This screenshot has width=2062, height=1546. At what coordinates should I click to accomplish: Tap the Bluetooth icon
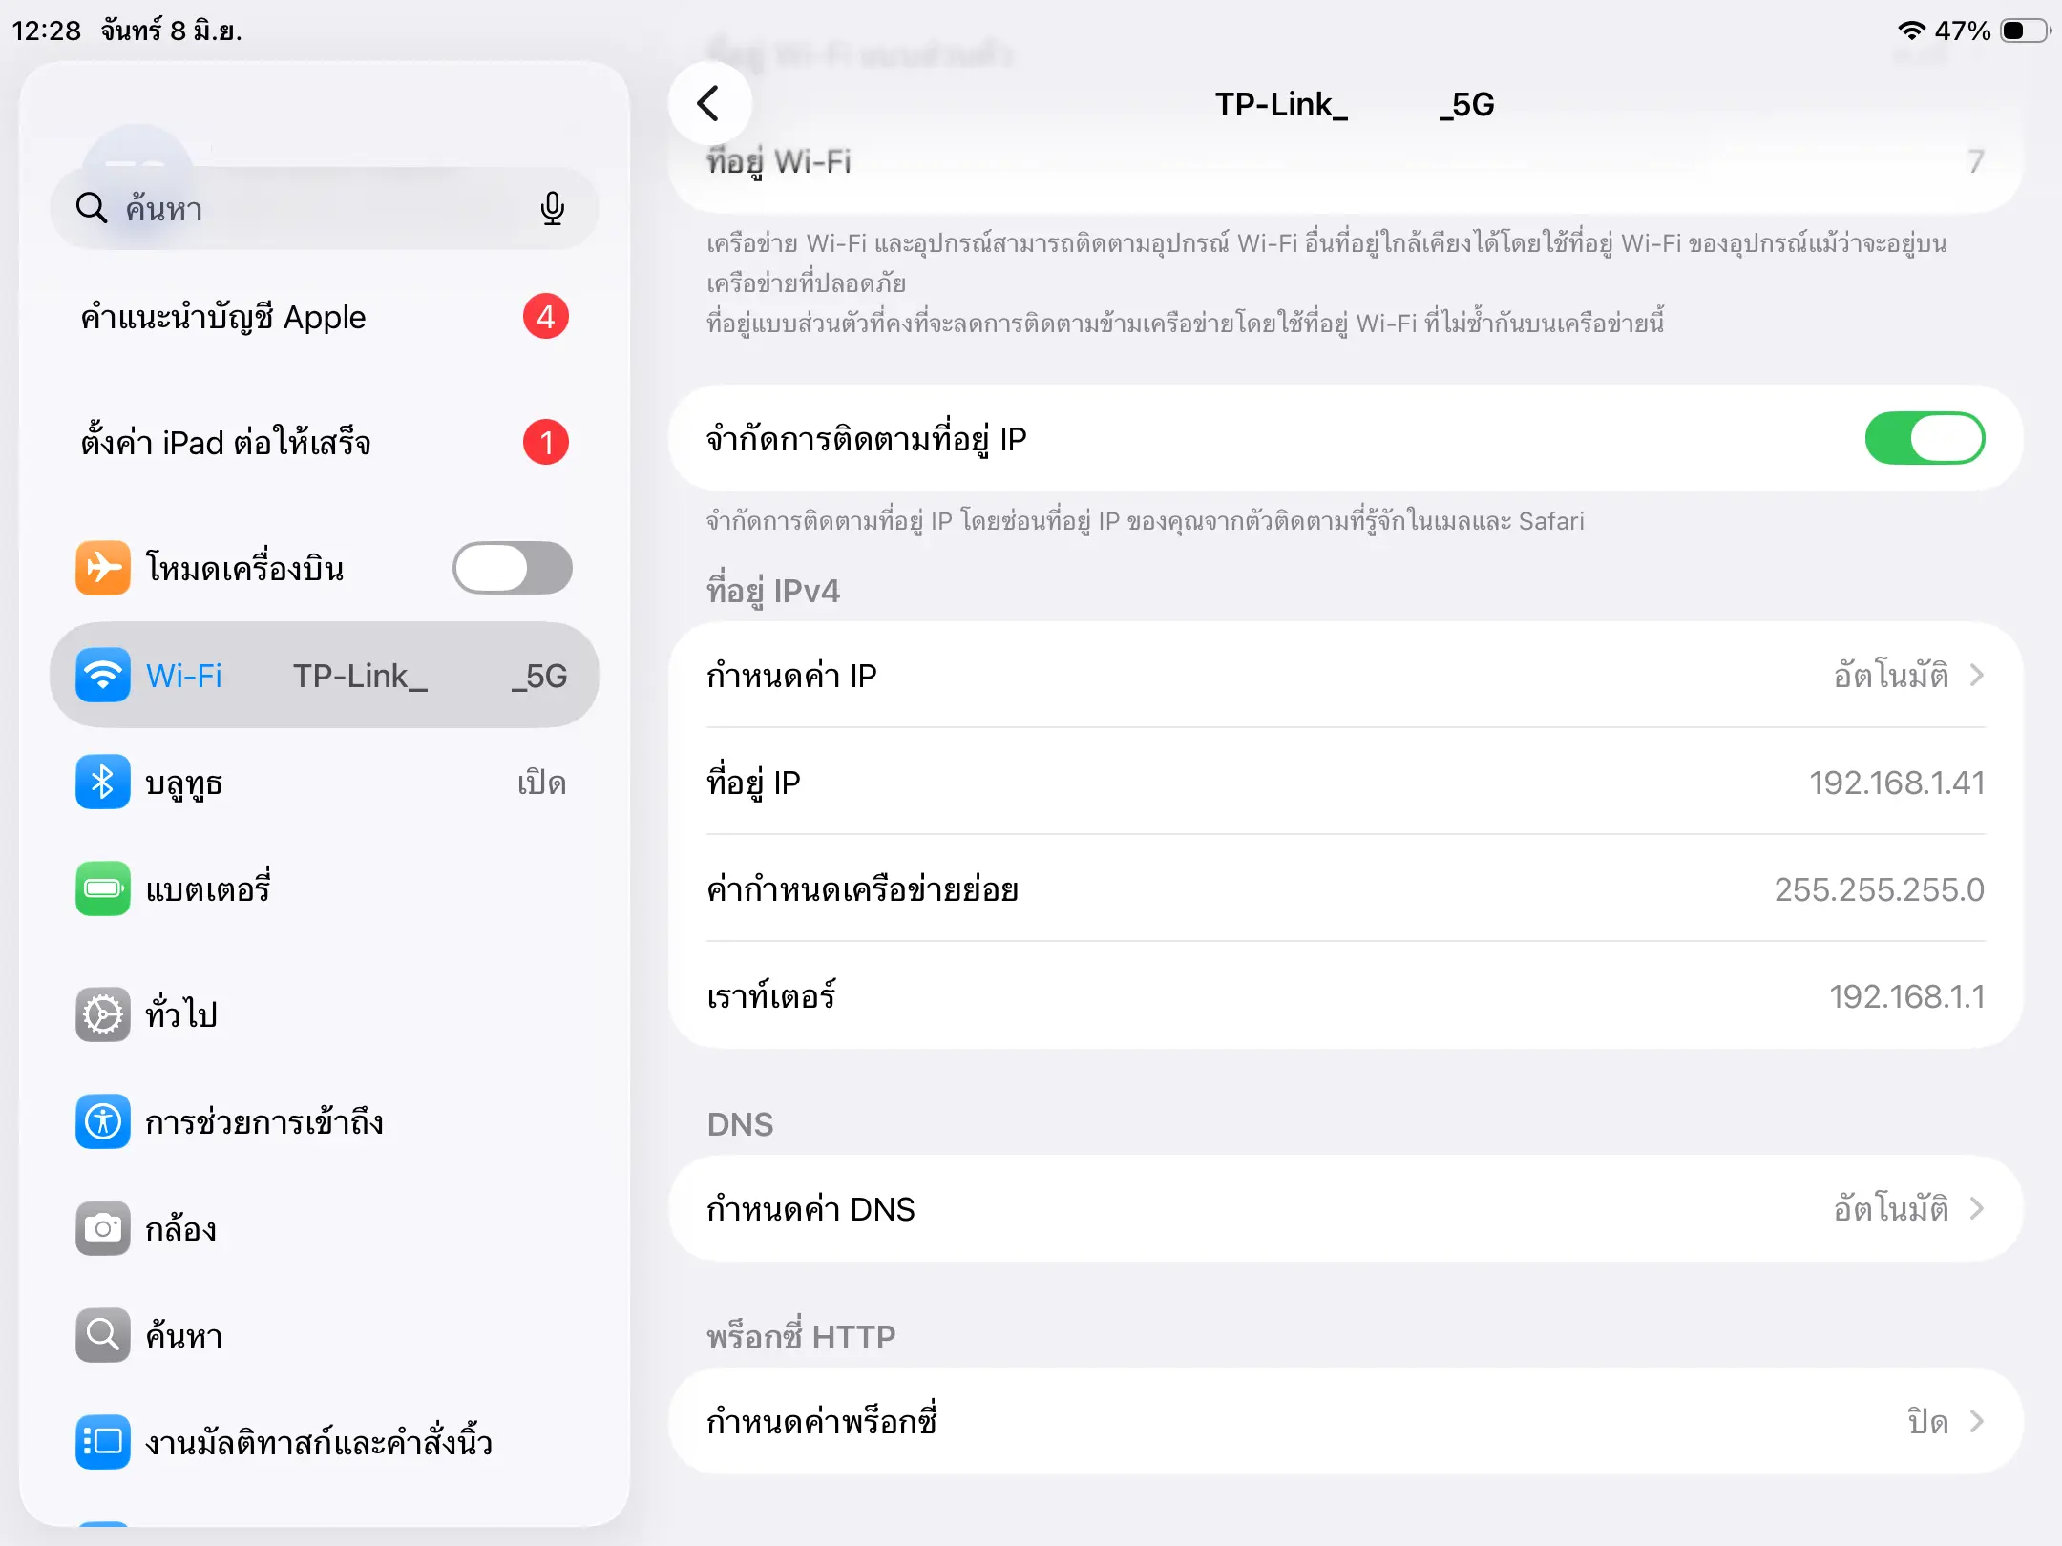point(103,782)
